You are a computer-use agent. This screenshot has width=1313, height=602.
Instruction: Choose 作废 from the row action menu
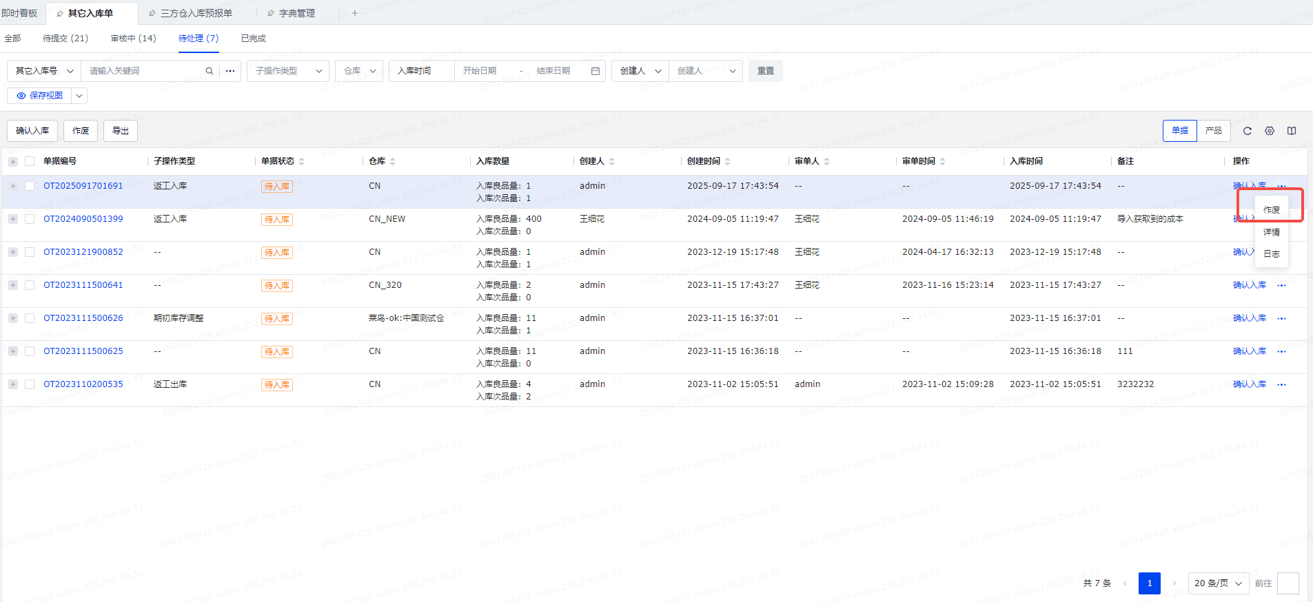[x=1271, y=209]
